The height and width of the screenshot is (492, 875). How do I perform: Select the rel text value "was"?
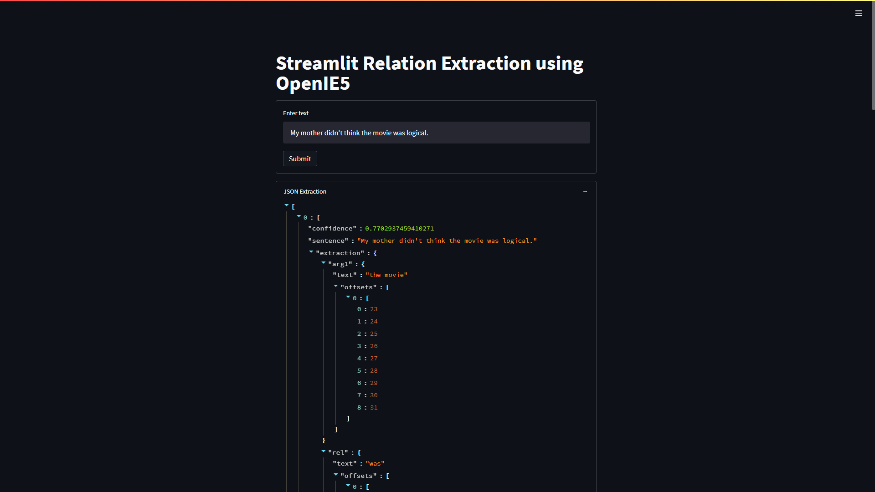tap(374, 463)
